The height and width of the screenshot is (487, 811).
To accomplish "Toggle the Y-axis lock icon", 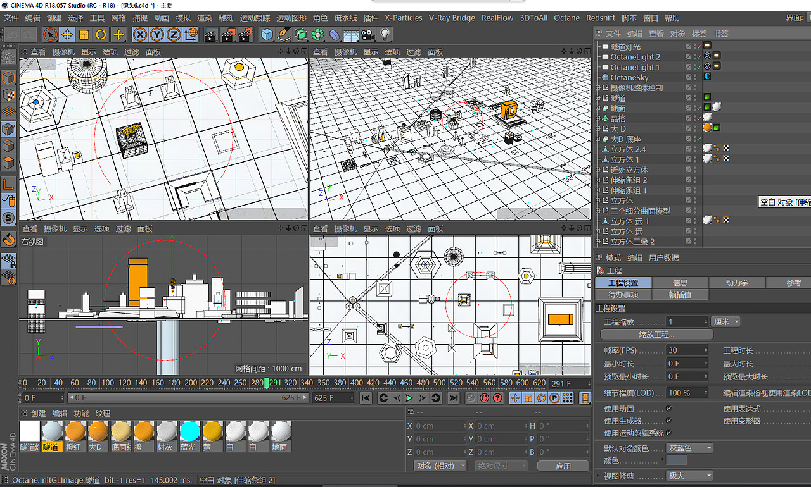I will tap(155, 35).
